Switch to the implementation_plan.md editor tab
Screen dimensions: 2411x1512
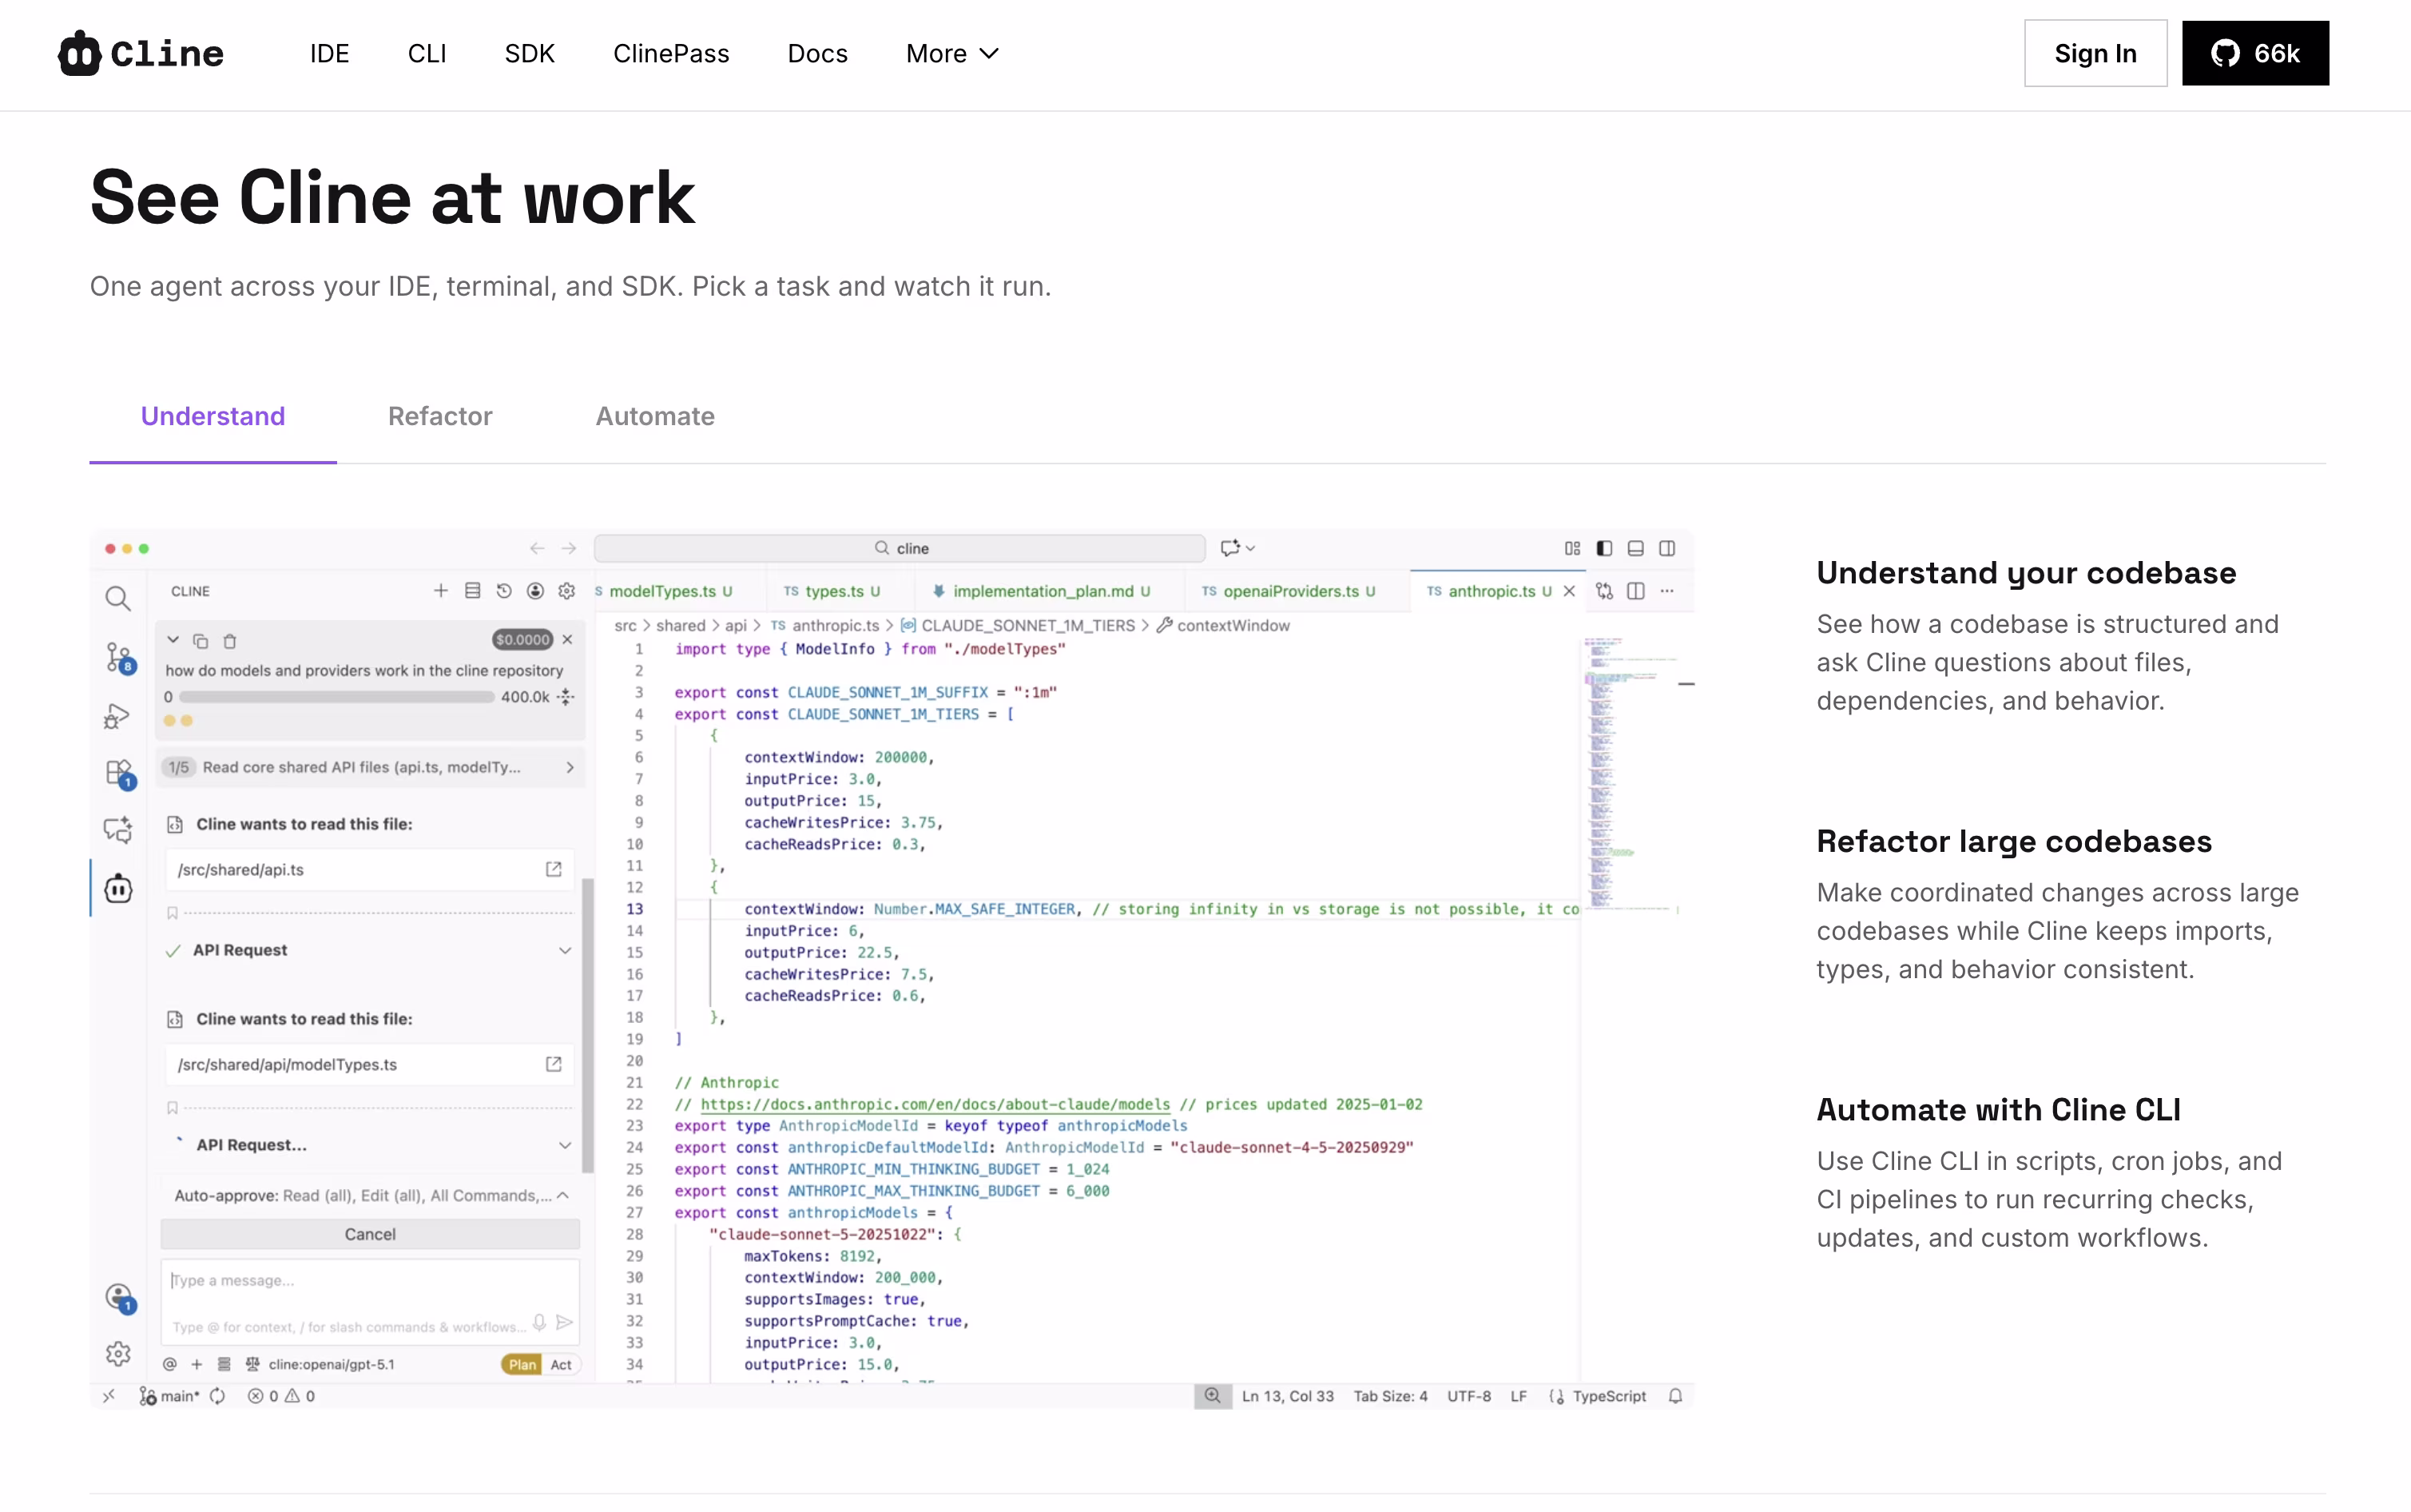[x=1043, y=591]
